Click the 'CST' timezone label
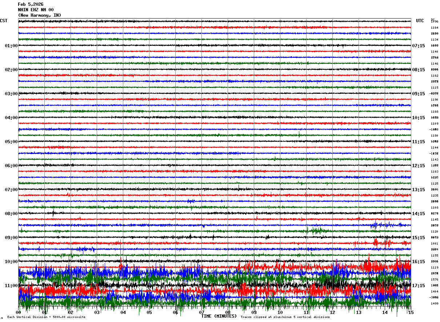 tap(4, 21)
